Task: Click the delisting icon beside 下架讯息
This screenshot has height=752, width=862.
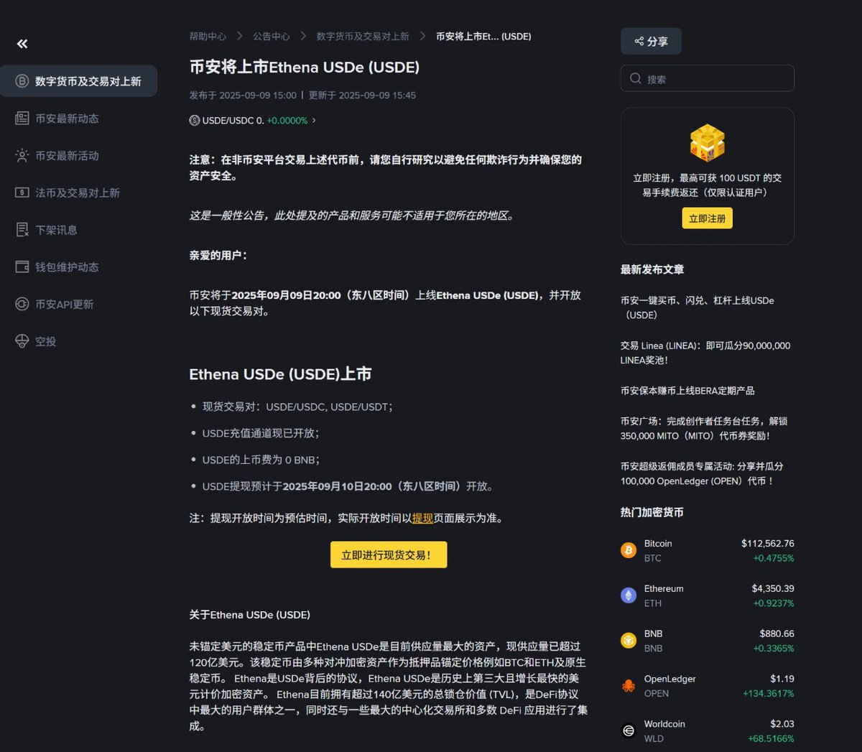Action: pyautogui.click(x=22, y=230)
